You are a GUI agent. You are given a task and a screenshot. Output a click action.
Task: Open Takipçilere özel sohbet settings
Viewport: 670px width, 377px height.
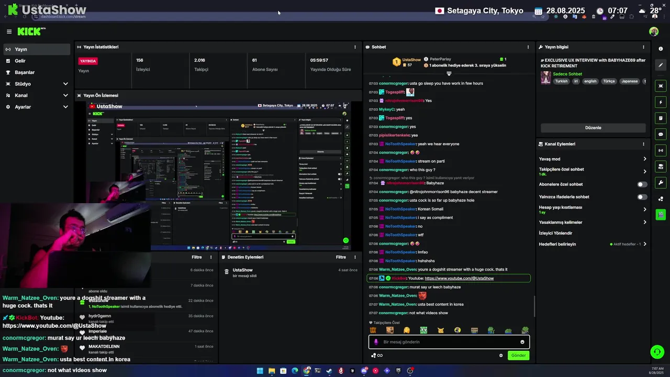click(593, 171)
